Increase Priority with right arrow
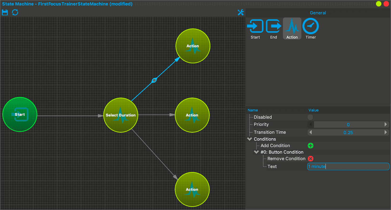Screen dimensions: 391x210 tap(386, 124)
